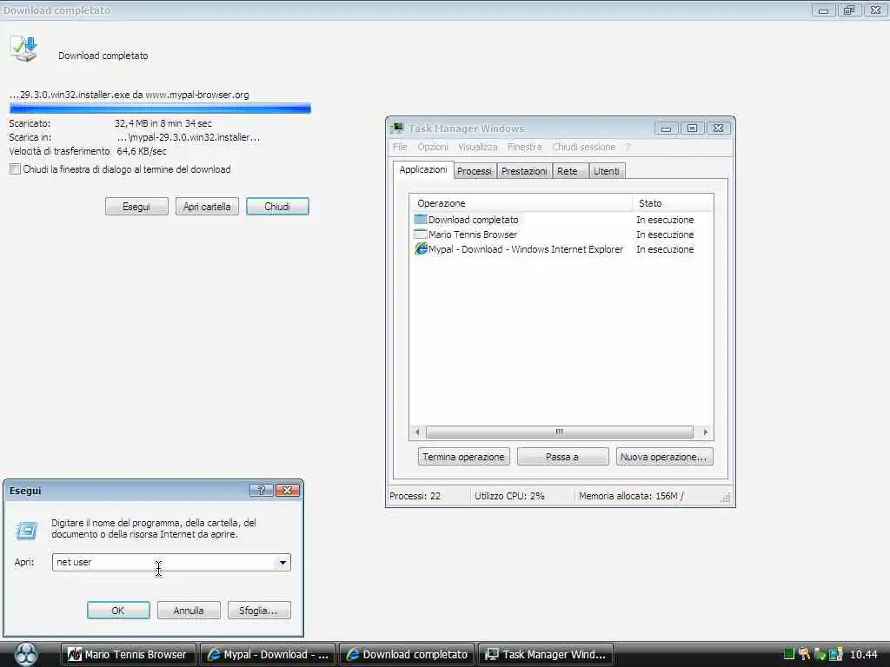
Task: Click the Run dialog program icon
Action: coord(26,531)
